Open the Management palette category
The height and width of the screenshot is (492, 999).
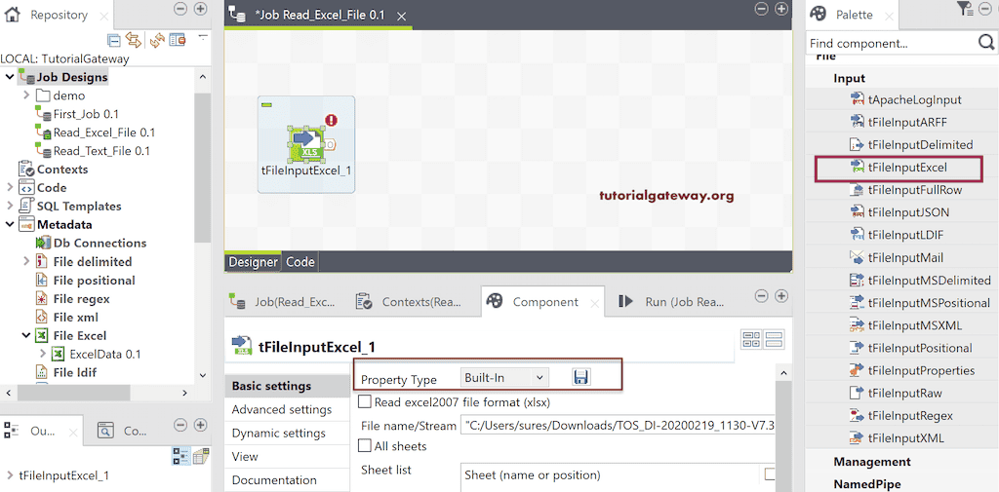coord(871,462)
